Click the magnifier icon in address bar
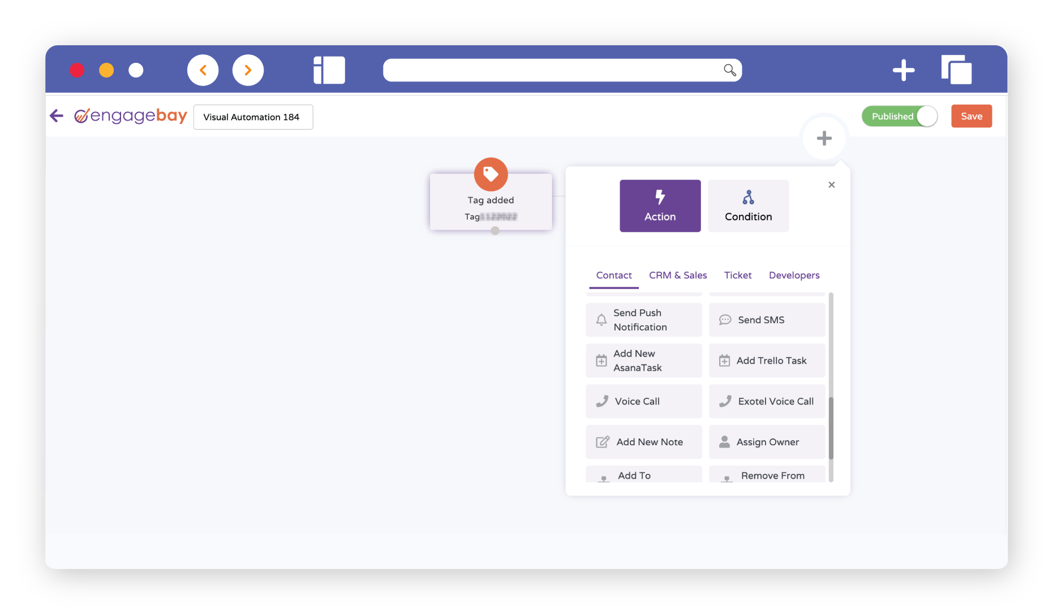 pos(729,70)
